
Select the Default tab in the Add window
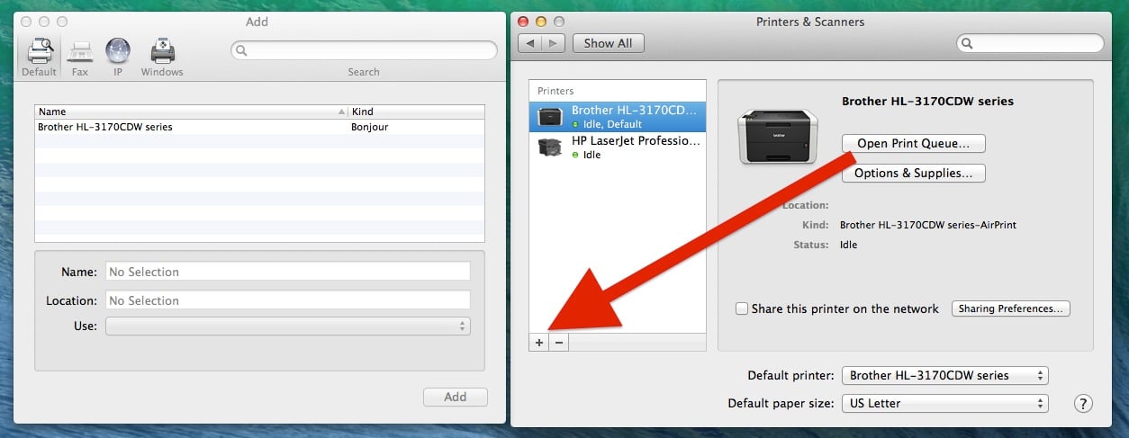(x=39, y=57)
